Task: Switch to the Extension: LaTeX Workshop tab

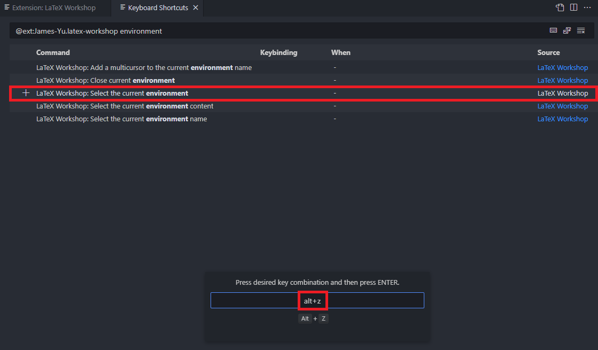Action: (53, 7)
